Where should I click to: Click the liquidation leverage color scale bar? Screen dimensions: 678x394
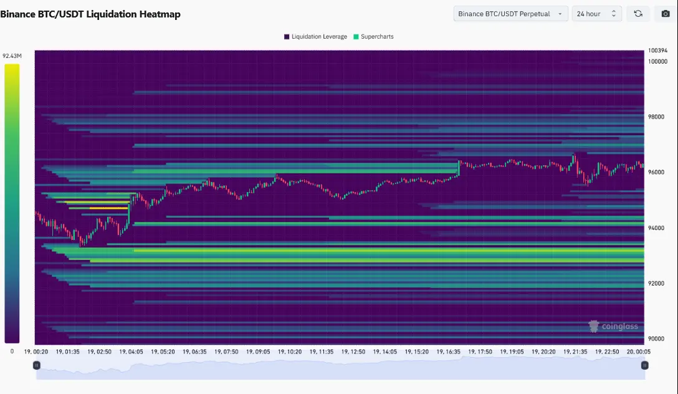click(12, 203)
